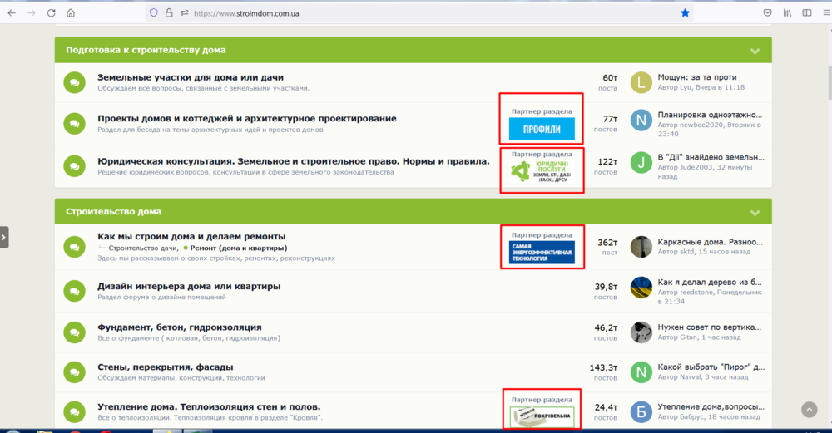Click the forum icon beside Стены, перекрытия

click(x=75, y=372)
